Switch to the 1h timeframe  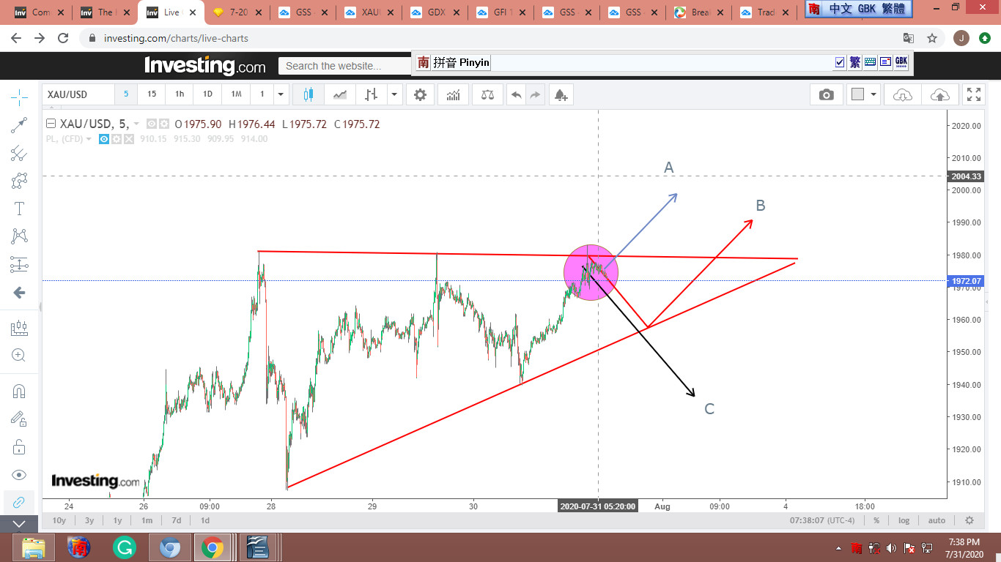[180, 94]
